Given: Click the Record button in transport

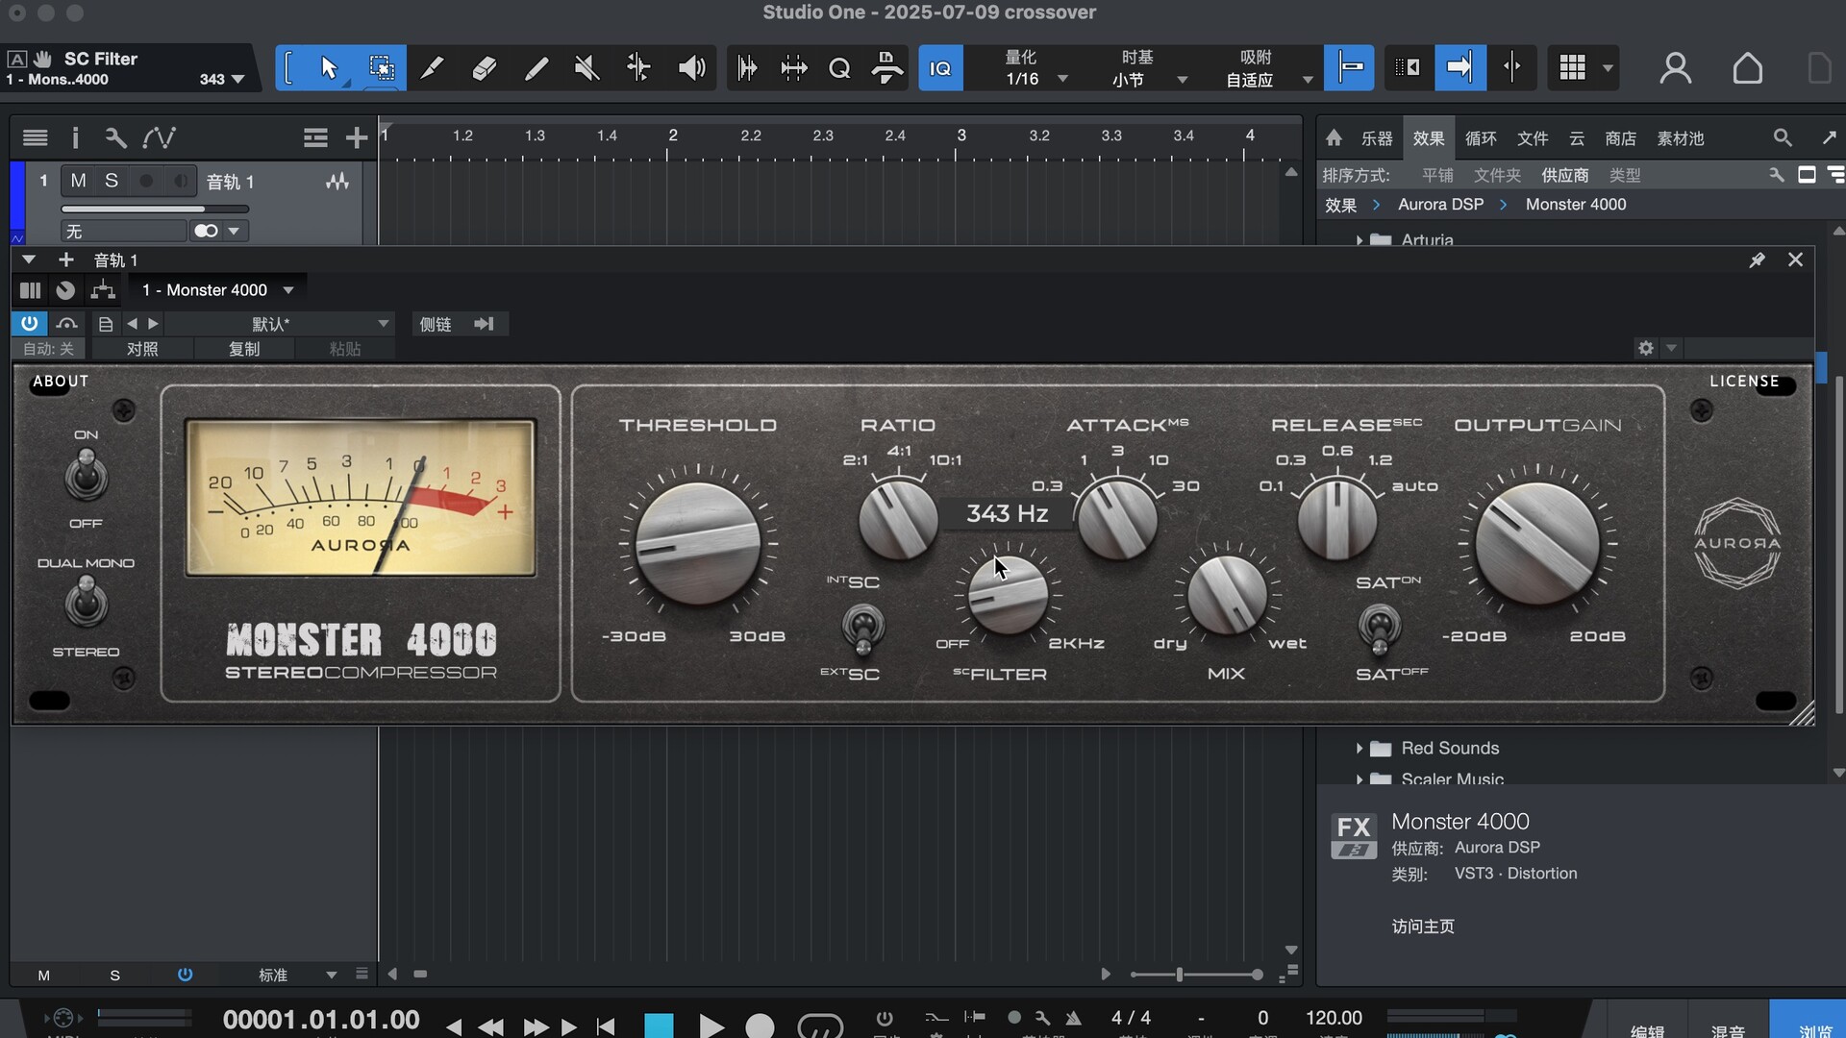Looking at the screenshot, I should click(760, 1026).
